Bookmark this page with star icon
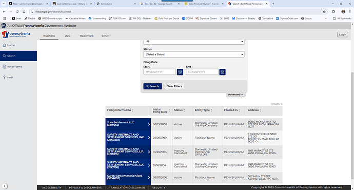354x190 pixels. pos(324,11)
